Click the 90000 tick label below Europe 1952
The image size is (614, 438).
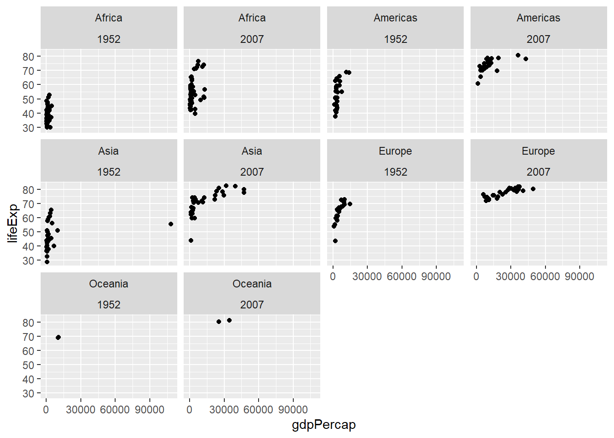(436, 276)
